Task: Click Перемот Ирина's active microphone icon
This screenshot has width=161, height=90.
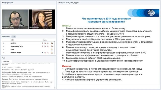Action: point(43,52)
